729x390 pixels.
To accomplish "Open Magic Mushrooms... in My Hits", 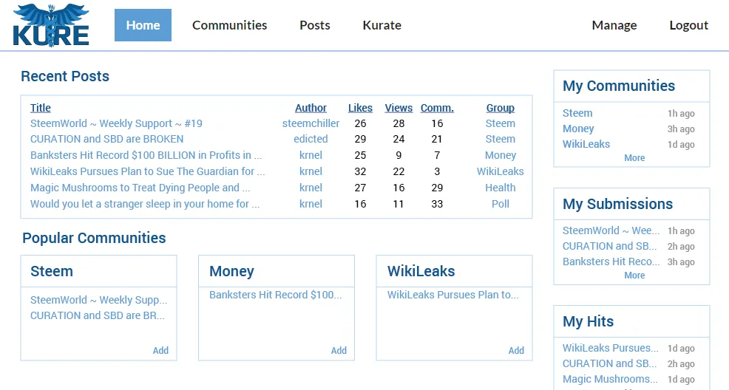I will click(x=610, y=380).
